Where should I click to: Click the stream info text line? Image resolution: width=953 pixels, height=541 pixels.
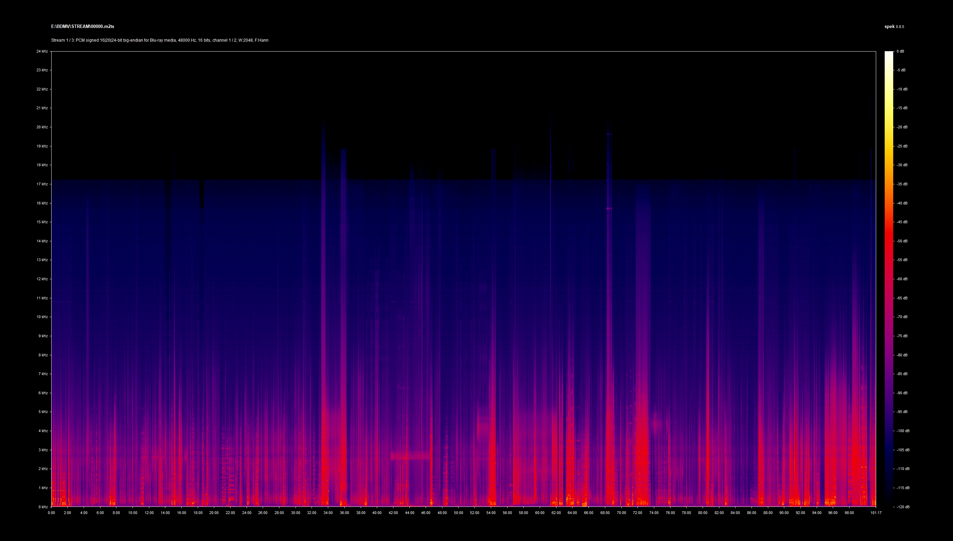pos(160,40)
